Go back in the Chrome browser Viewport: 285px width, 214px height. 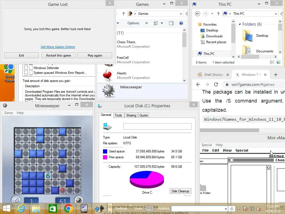198,84
